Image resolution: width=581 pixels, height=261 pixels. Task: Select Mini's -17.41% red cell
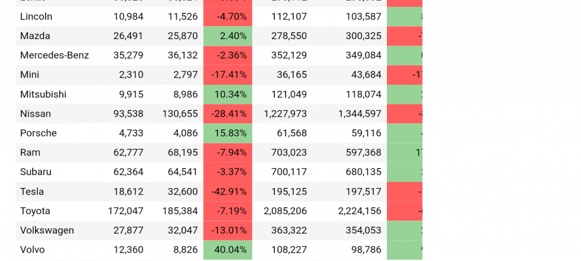pyautogui.click(x=227, y=75)
